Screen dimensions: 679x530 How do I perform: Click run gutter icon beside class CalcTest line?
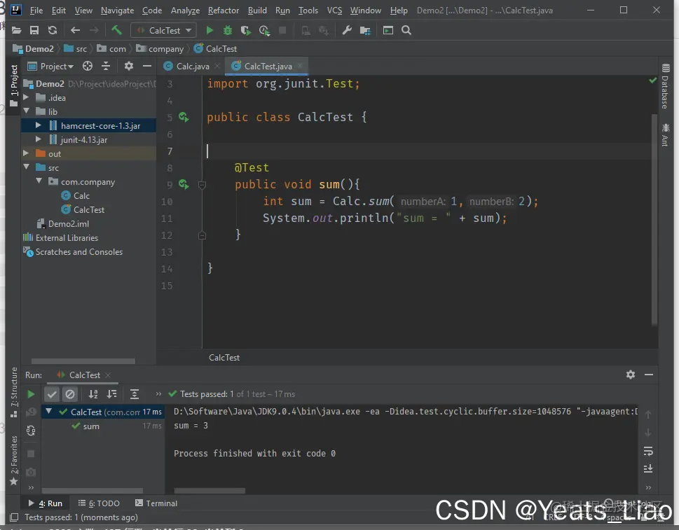184,117
